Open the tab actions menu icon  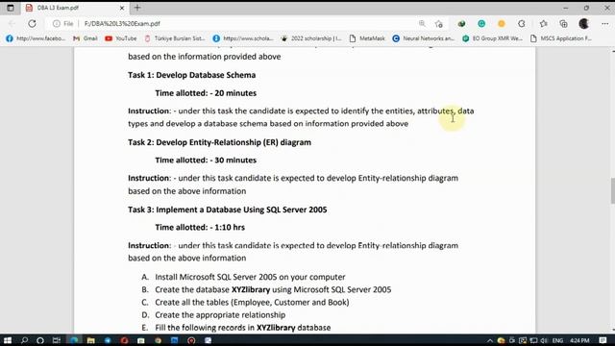click(11, 8)
